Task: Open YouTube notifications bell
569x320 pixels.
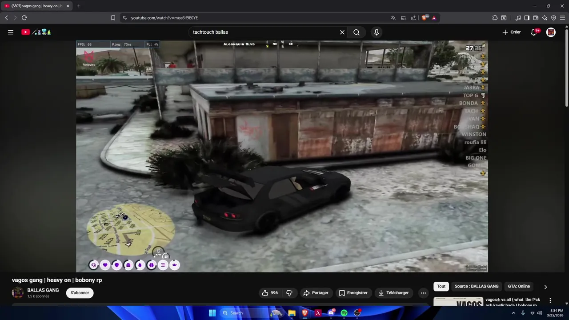Action: [534, 32]
